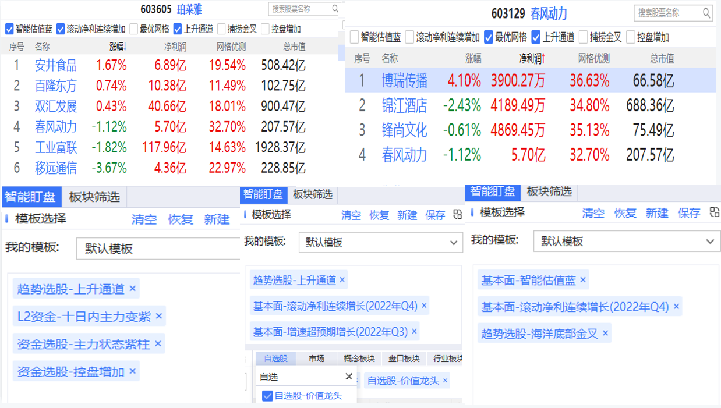The image size is (721, 408).
Task: Sort by 总市值 header in the 珀莱雅 panel
Action: coord(294,47)
